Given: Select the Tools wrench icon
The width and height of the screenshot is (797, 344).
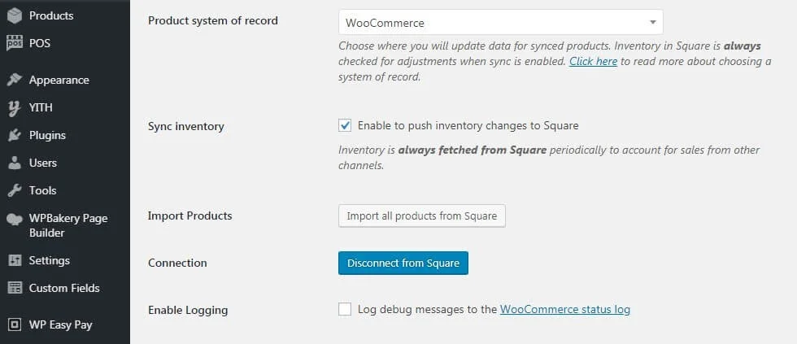Looking at the screenshot, I should coord(15,190).
